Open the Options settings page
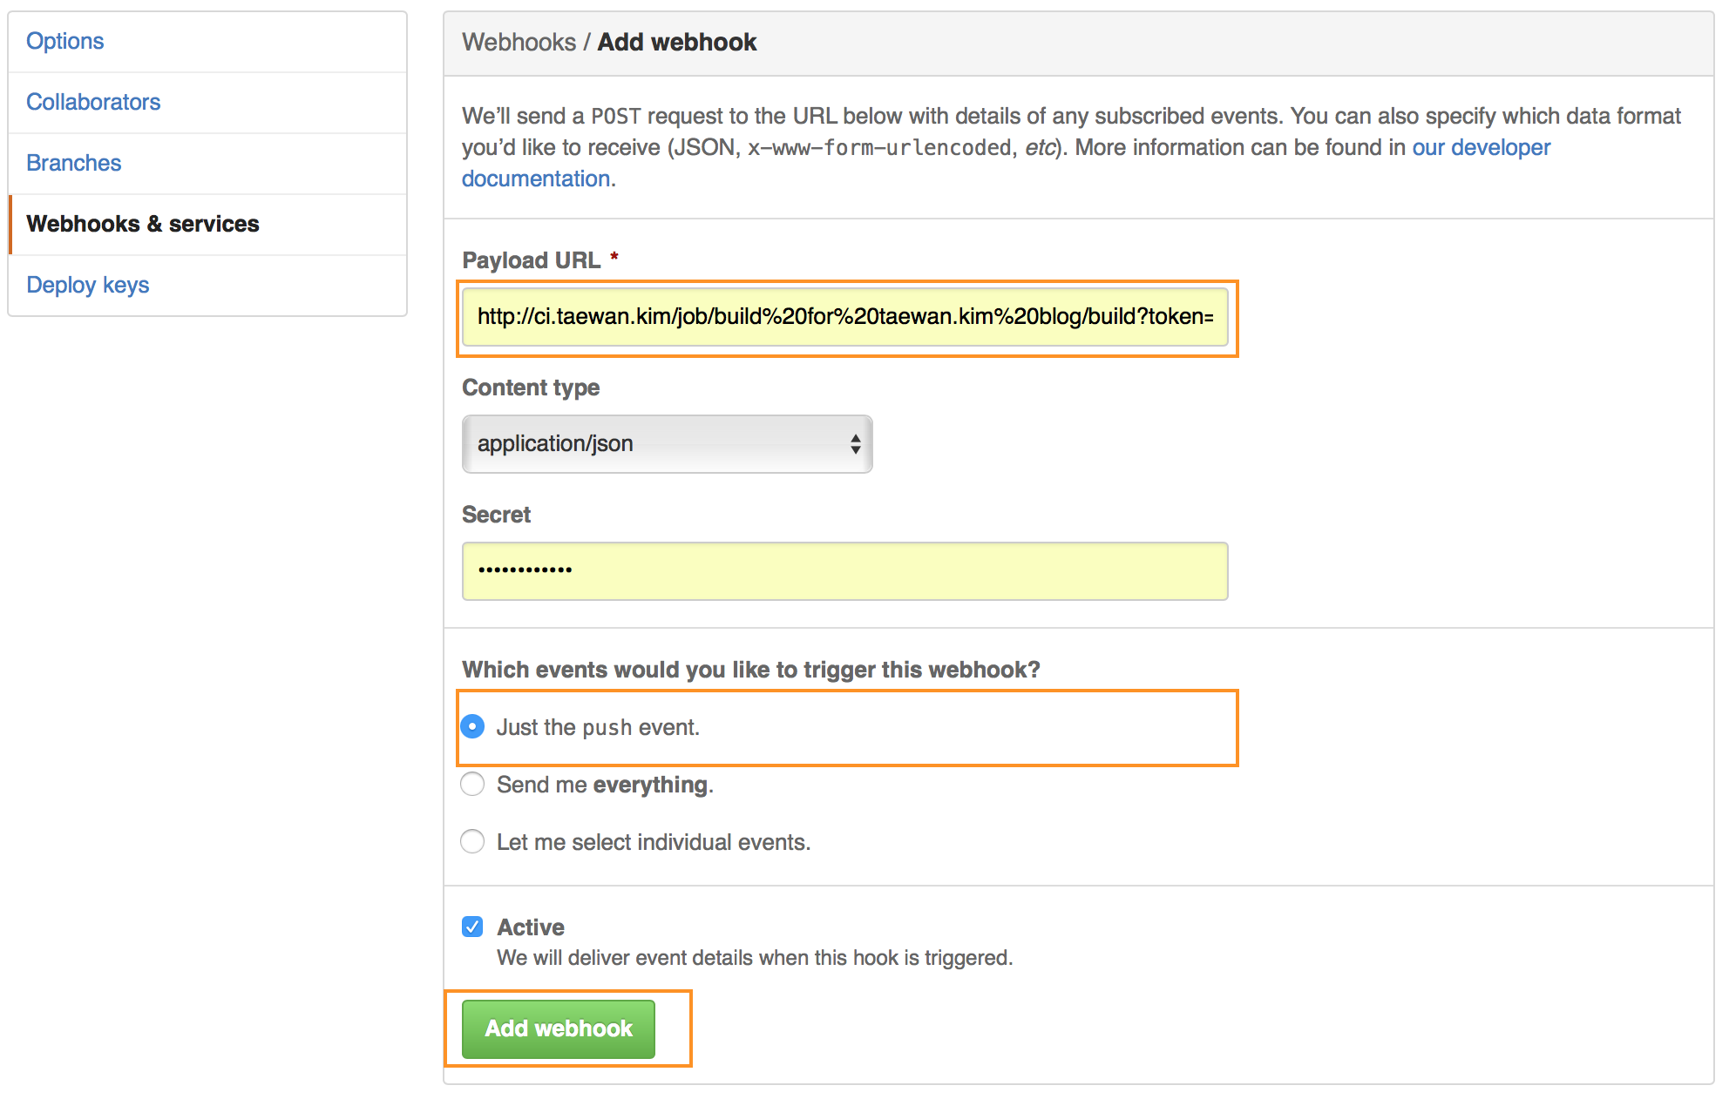This screenshot has width=1729, height=1099. click(x=65, y=41)
